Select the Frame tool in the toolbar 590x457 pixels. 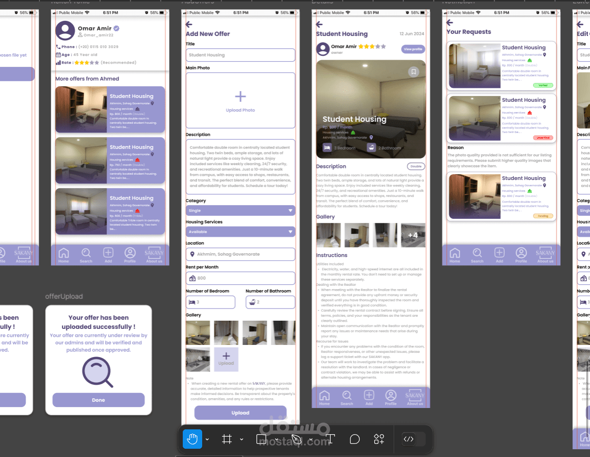226,439
